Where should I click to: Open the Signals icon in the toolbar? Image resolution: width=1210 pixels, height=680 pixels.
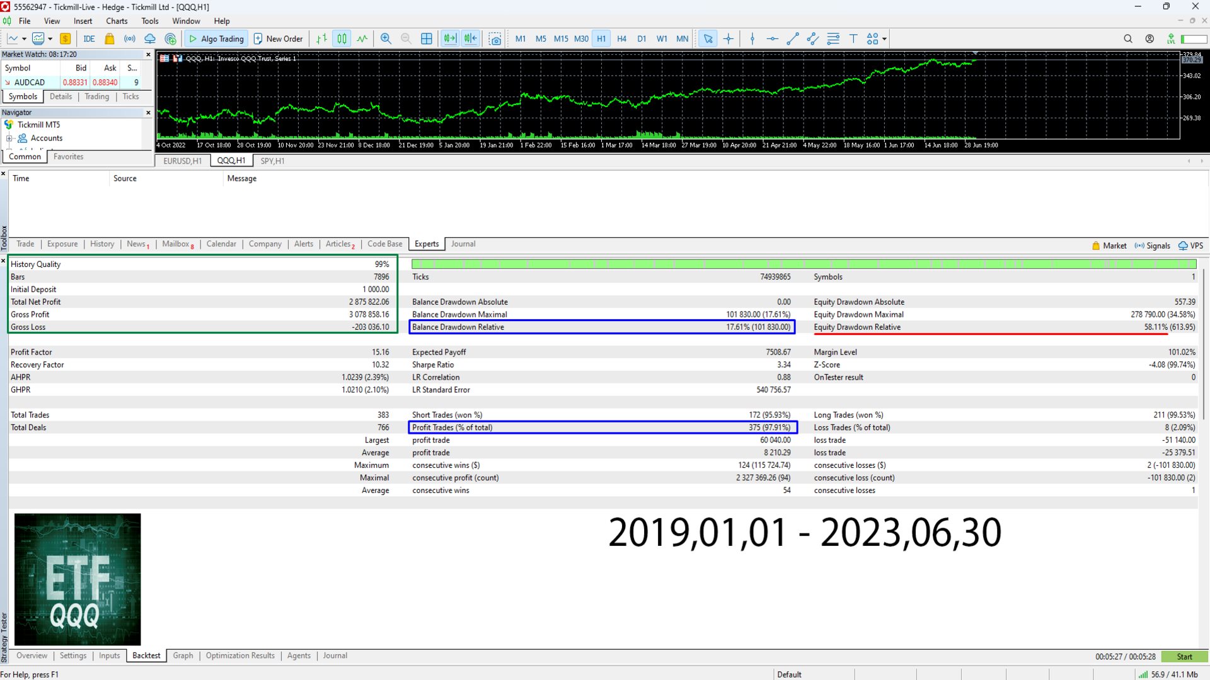click(x=129, y=38)
